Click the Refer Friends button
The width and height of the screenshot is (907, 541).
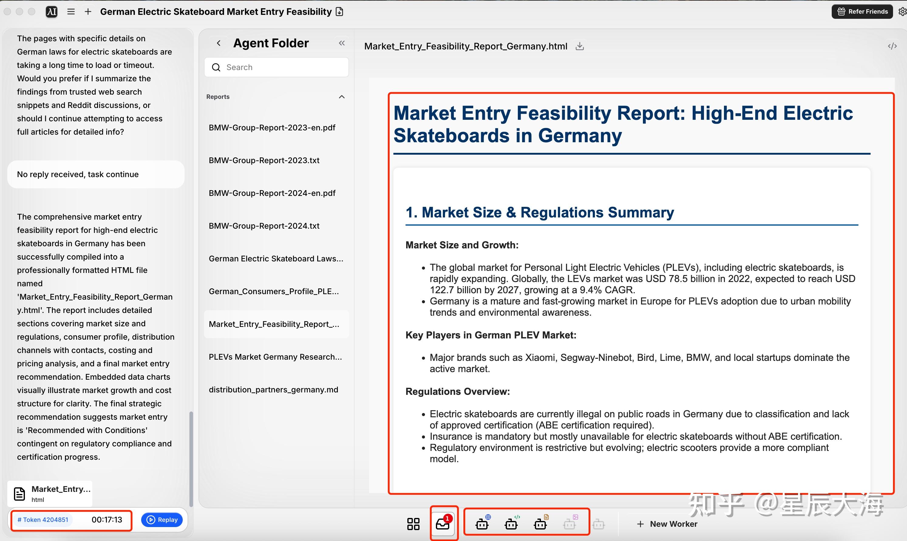(x=862, y=12)
